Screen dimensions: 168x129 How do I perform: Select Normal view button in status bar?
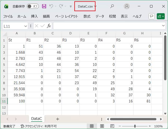click(92, 126)
